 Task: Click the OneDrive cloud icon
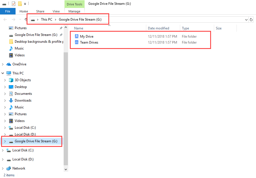click(9, 64)
